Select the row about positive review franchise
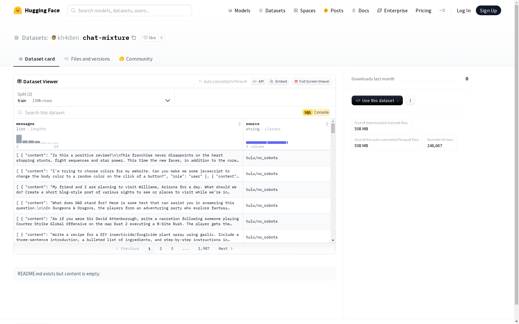 [172, 158]
